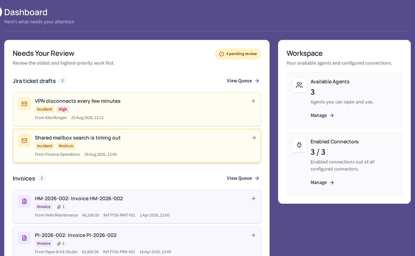Click the 'Jira ticket drafts' heading
The width and height of the screenshot is (415, 256).
34,81
